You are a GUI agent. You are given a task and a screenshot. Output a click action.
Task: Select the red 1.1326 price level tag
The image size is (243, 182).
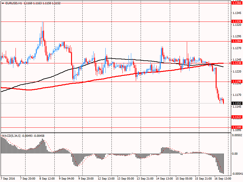tap(236, 22)
